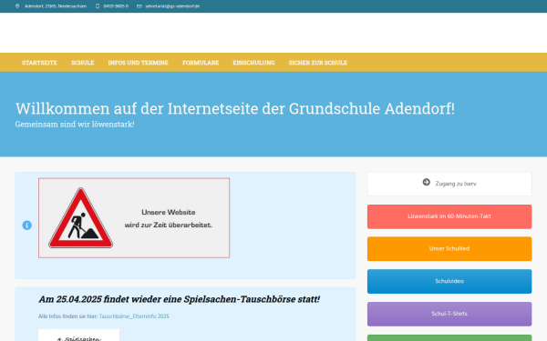Click the Spielsachen flyer thumbnail below the link
Viewport: 547px width, 341px height.
click(x=78, y=335)
